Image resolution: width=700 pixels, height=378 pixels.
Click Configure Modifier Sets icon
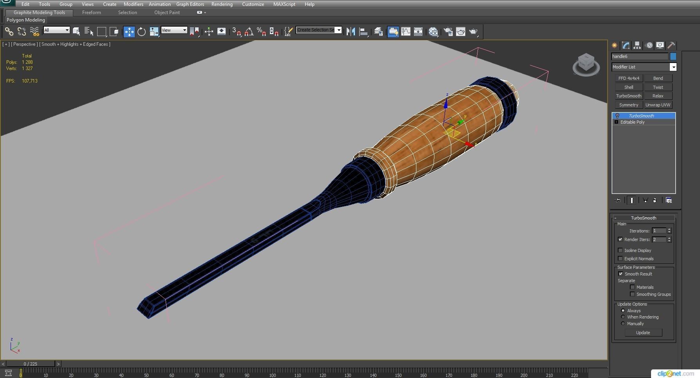pyautogui.click(x=669, y=200)
